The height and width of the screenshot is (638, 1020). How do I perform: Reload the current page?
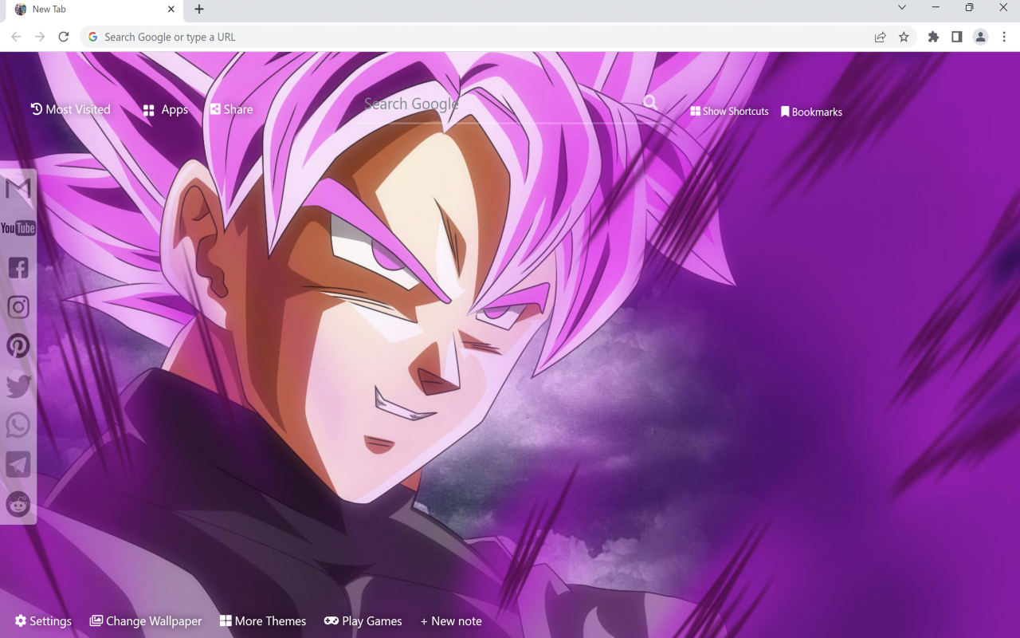pos(64,37)
